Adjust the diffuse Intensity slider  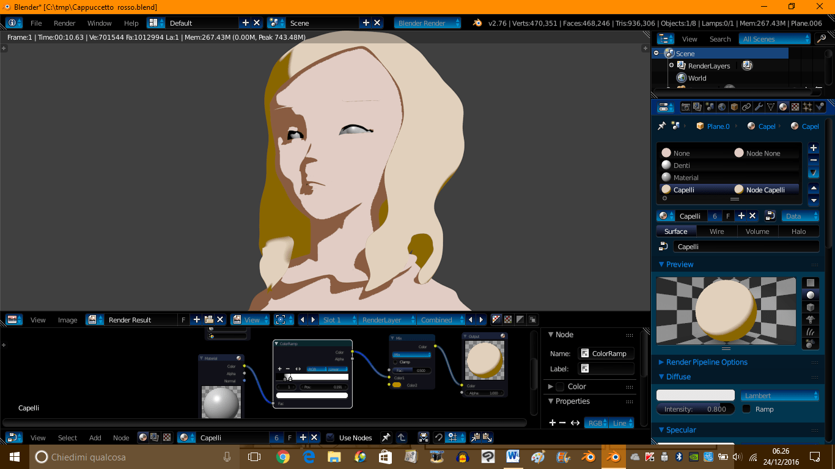tap(696, 409)
